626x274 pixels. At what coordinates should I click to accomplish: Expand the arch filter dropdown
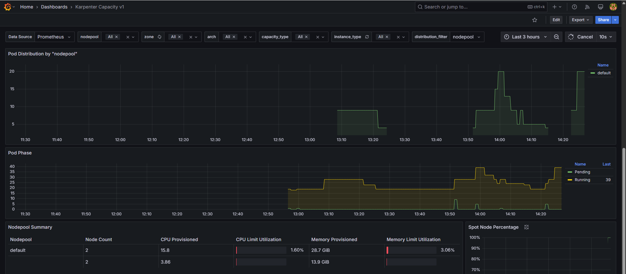point(251,37)
